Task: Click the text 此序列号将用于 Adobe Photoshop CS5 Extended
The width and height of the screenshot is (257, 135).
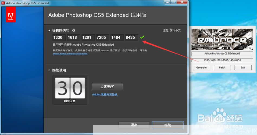Action: tap(83, 45)
